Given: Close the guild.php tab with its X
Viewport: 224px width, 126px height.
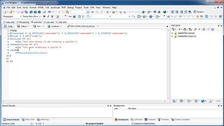Looking at the screenshot, I should 32,22.
